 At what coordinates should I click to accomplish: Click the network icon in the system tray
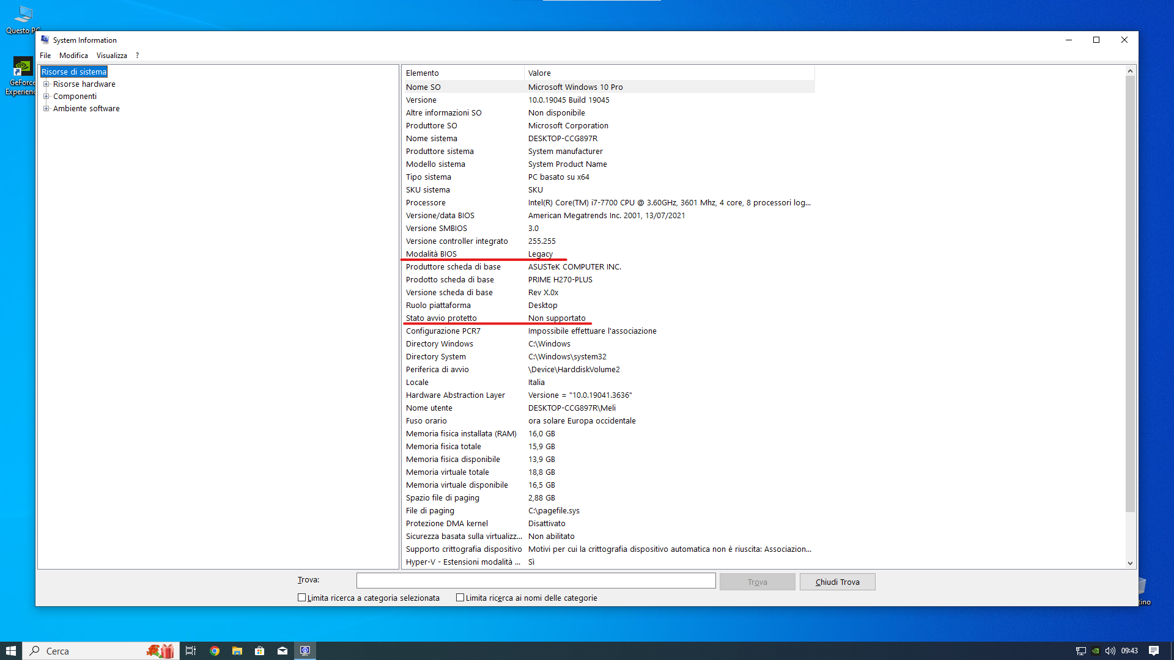pos(1081,650)
